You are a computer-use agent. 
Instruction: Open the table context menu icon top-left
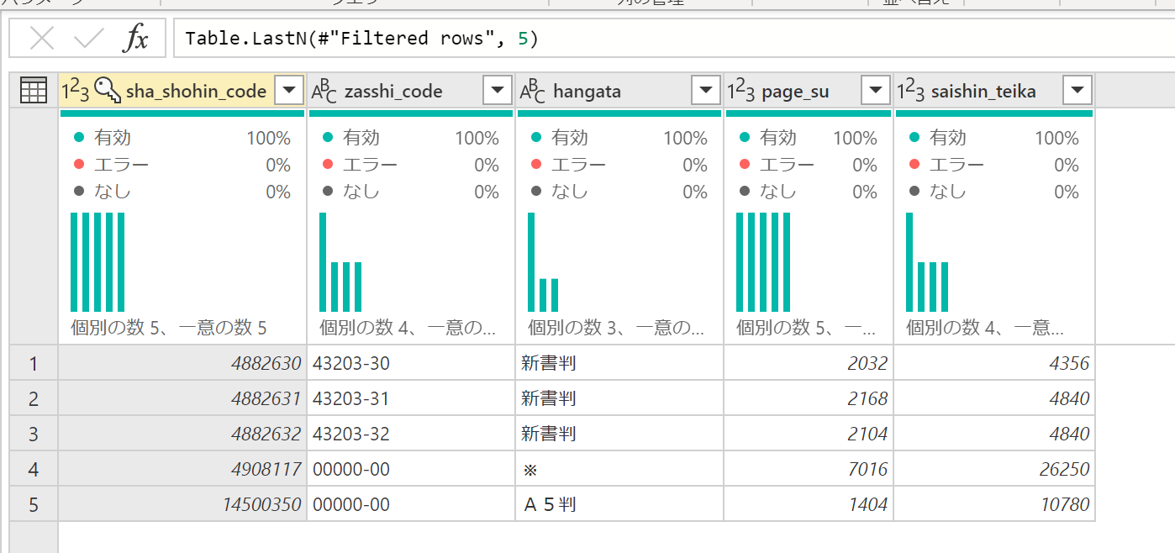32,90
